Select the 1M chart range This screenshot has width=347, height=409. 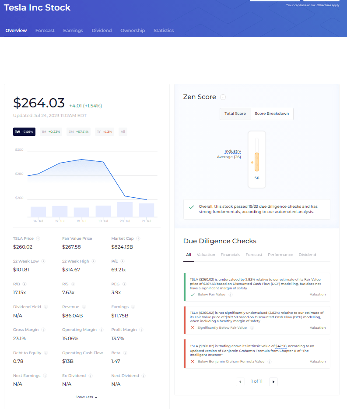click(51, 132)
